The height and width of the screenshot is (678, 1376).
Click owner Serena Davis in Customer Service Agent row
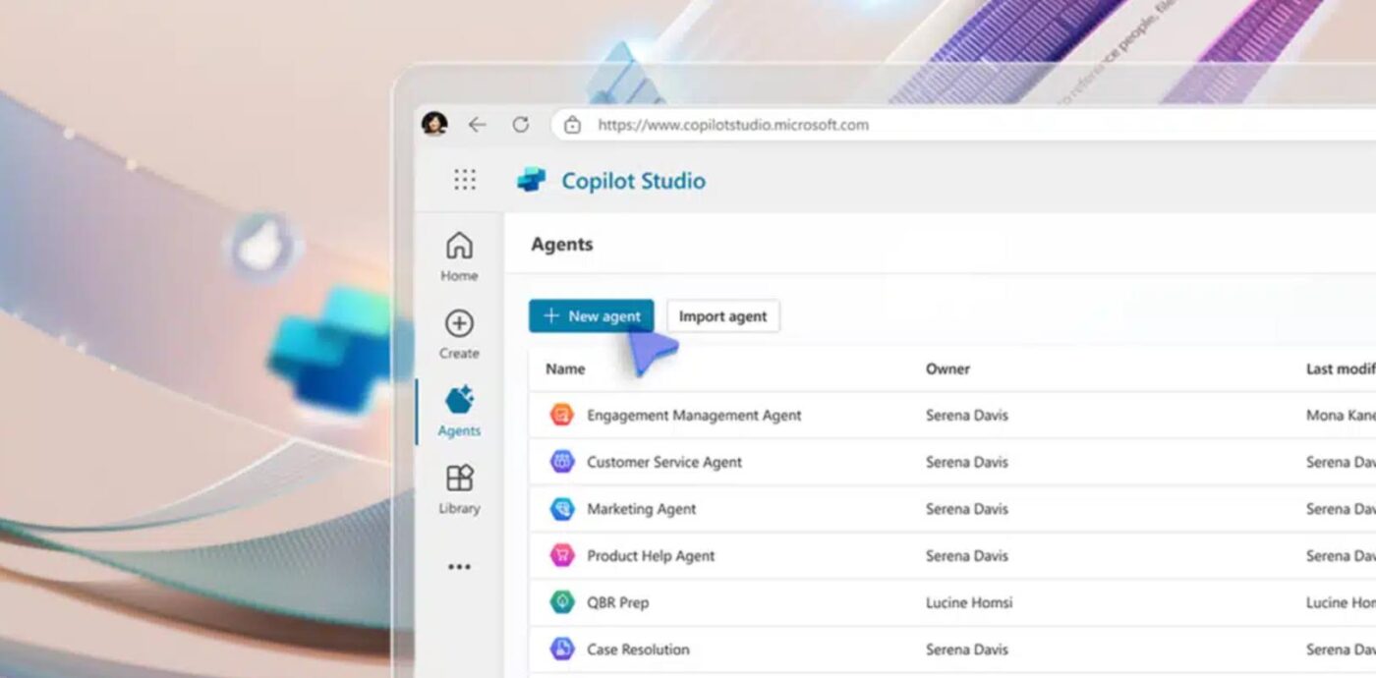pos(967,462)
